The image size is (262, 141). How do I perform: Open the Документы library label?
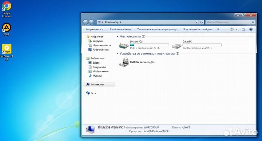[x=99, y=67]
